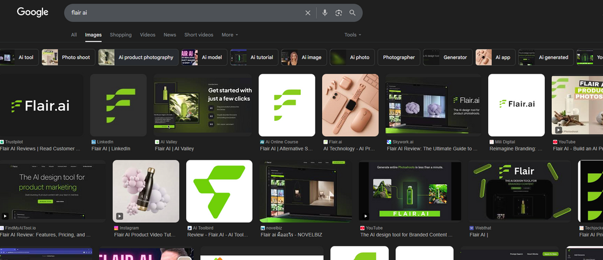Open the Skywork.ai laptop mockup image

[433, 105]
